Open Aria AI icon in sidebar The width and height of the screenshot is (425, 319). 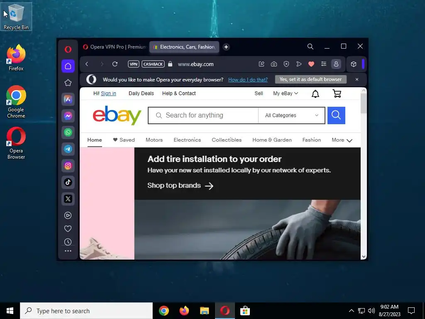tap(68, 99)
